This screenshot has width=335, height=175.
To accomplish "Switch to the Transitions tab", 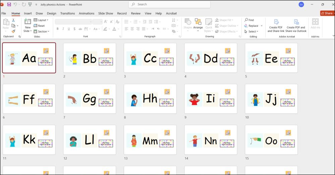I will pos(67,13).
